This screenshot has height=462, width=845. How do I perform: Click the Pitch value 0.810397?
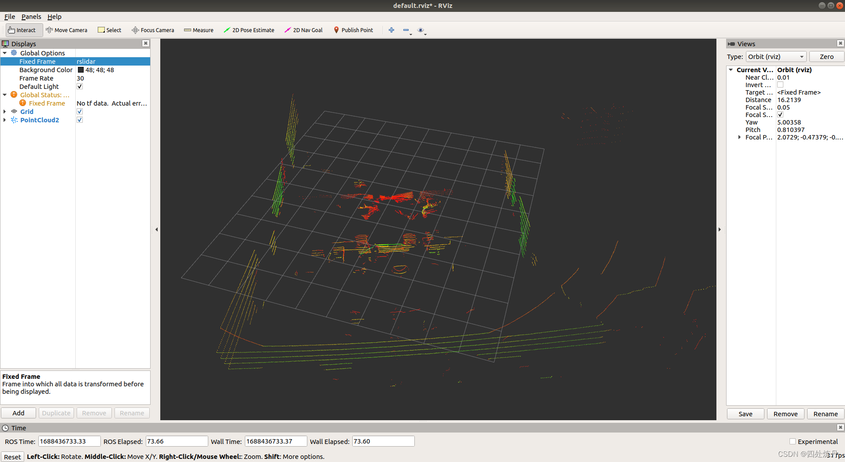(791, 129)
